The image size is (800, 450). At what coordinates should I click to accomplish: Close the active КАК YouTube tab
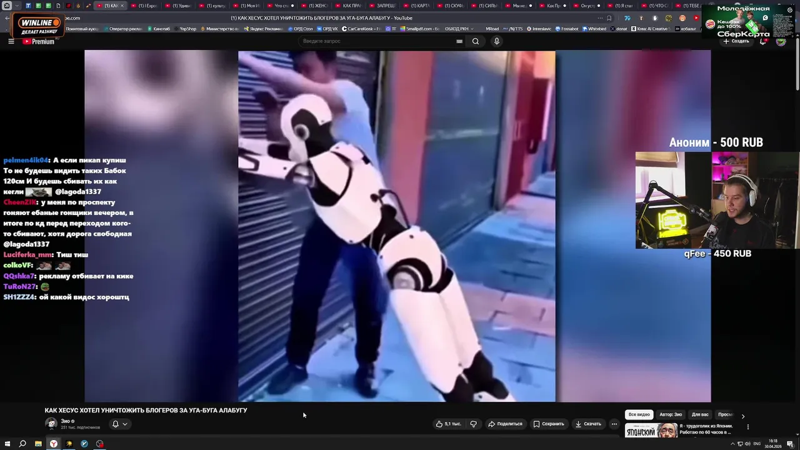(122, 6)
